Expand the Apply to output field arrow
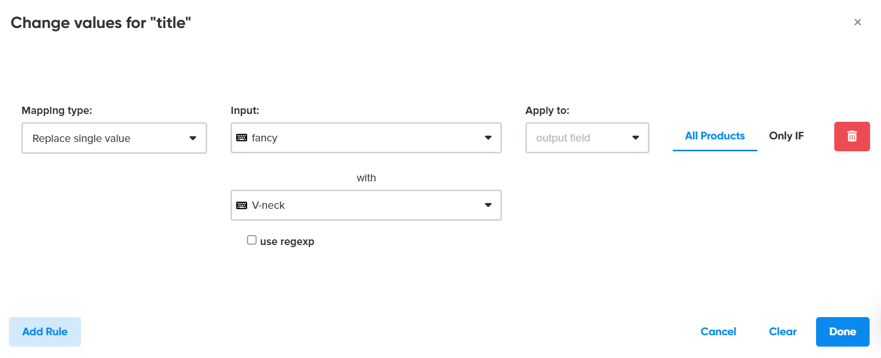The image size is (881, 358). click(635, 138)
